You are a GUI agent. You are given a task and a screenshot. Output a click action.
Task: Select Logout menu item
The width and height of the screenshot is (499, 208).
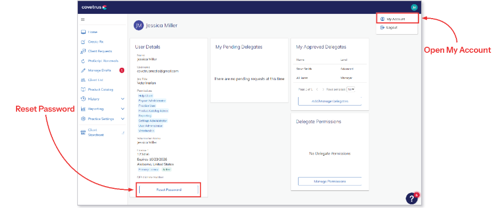[397, 28]
